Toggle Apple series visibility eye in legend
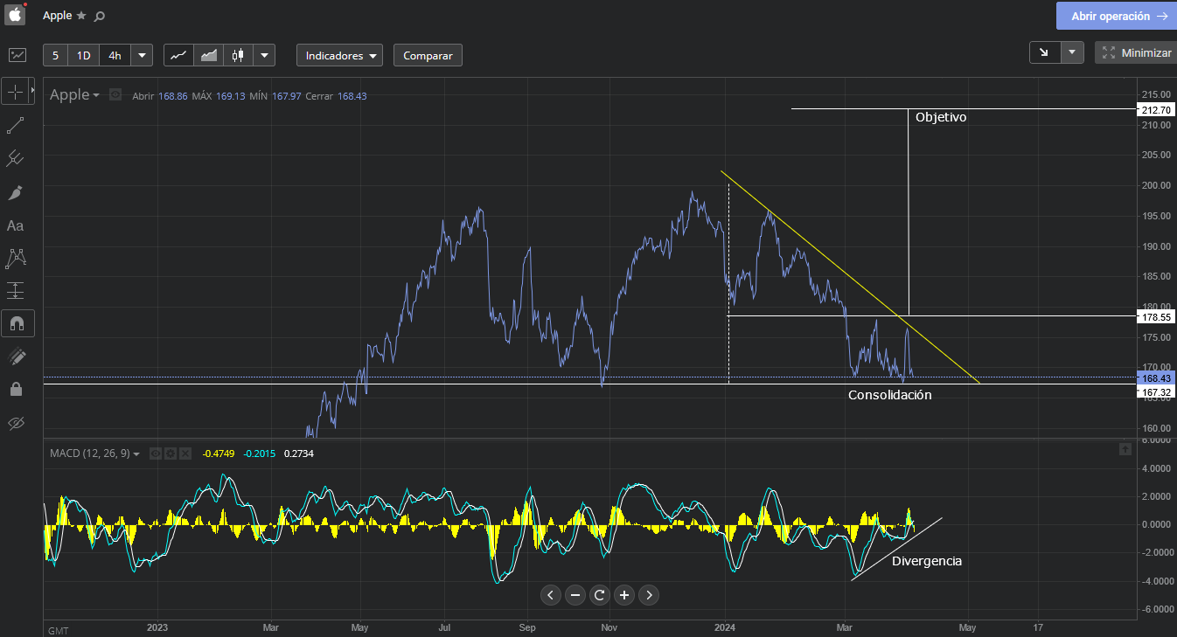Screen dimensions: 1177x637 (115, 94)
